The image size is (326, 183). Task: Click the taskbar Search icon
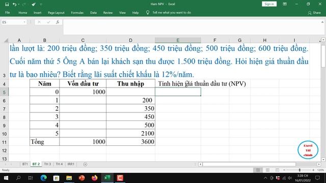[x=18, y=178]
